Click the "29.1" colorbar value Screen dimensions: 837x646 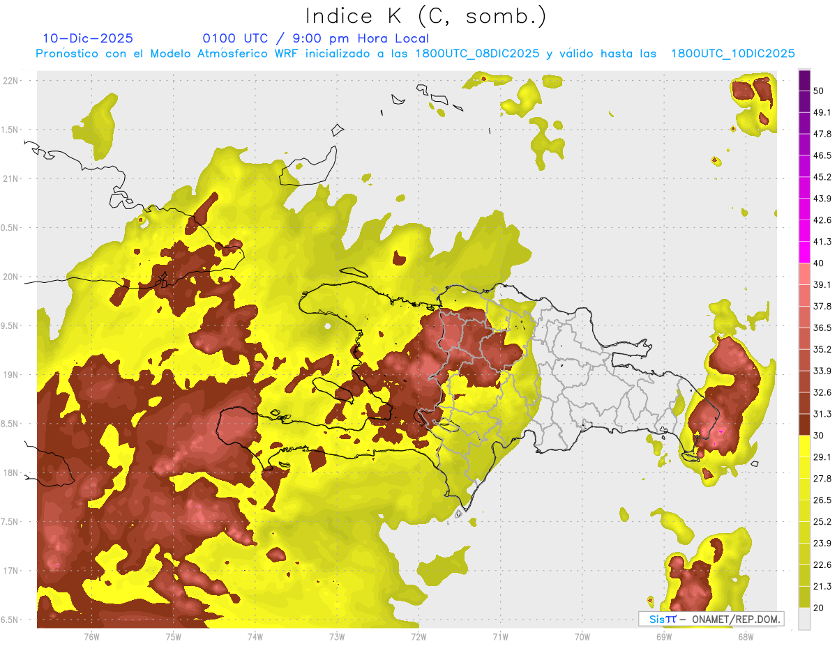coord(822,456)
